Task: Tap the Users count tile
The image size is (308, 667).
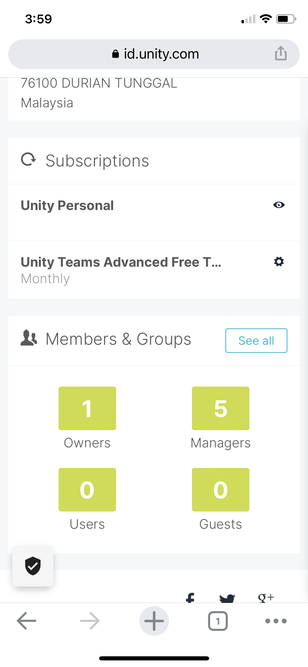Action: point(87,490)
